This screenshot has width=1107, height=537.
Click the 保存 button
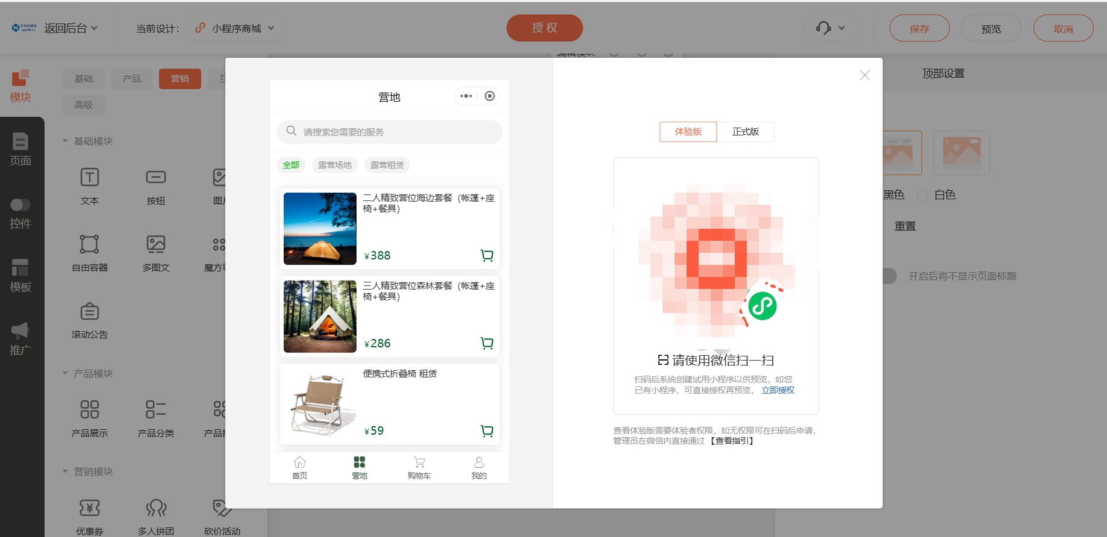[x=920, y=28]
